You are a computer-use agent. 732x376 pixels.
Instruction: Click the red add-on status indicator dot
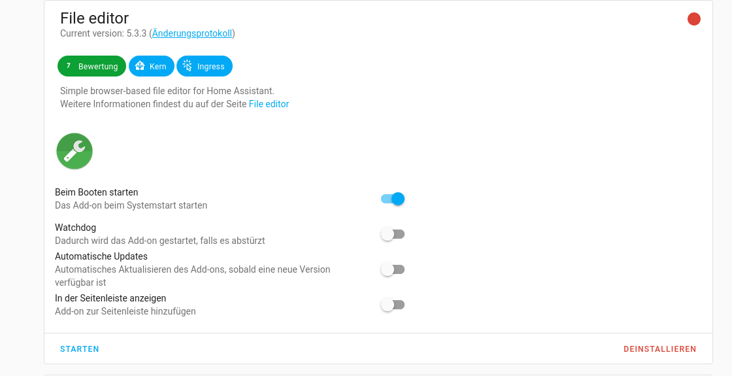pos(693,19)
